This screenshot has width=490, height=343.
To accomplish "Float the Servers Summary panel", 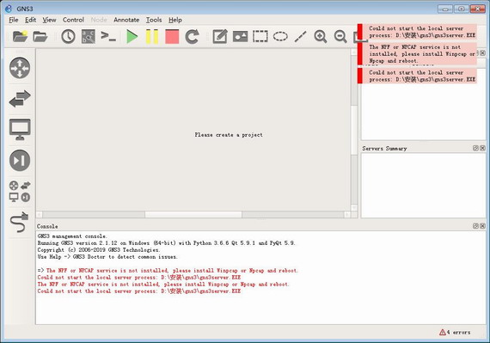I will coord(475,148).
